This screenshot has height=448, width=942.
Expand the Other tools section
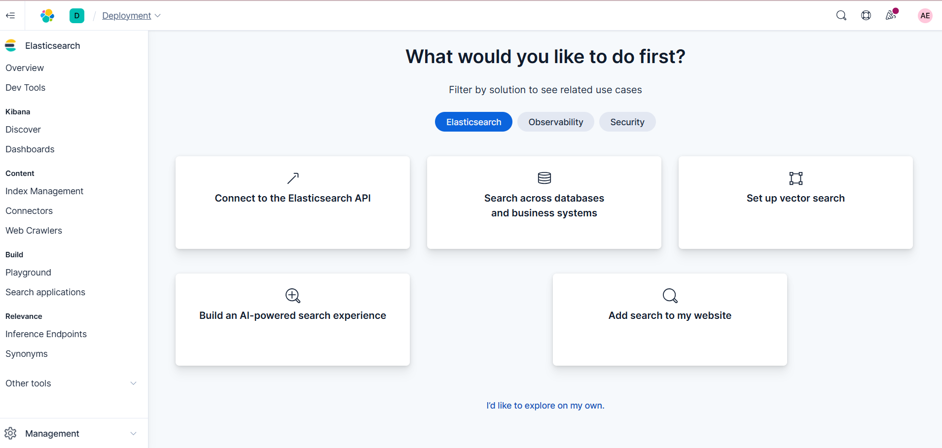point(133,383)
